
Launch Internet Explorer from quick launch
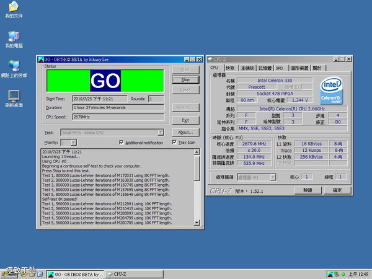[x=40, y=275]
